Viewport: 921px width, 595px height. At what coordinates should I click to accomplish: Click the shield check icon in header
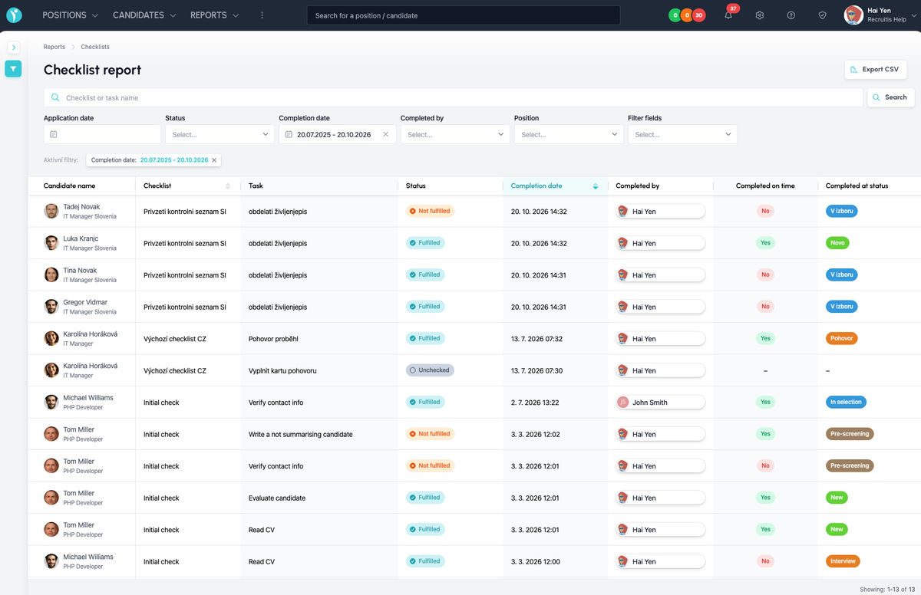click(x=822, y=15)
